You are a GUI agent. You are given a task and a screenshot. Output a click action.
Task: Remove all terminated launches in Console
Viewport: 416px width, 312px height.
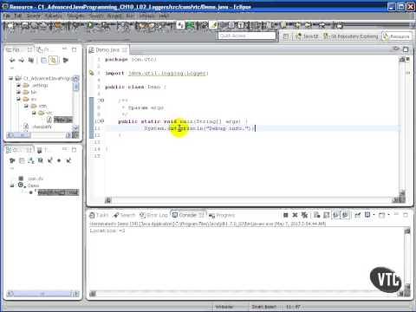[304, 215]
